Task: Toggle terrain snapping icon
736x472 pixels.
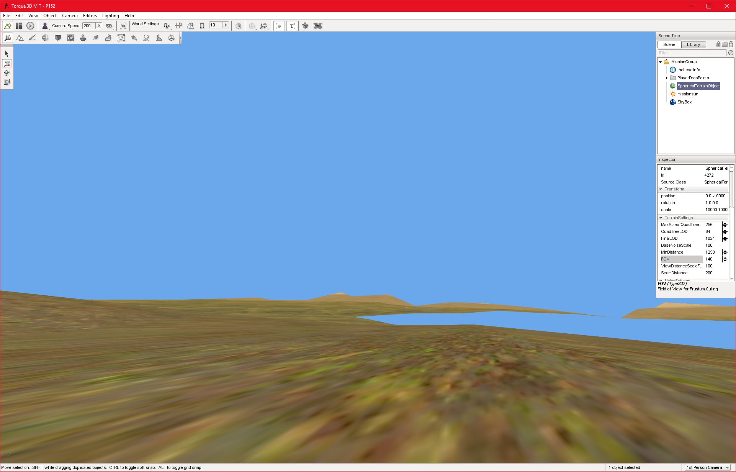Action: (x=190, y=26)
